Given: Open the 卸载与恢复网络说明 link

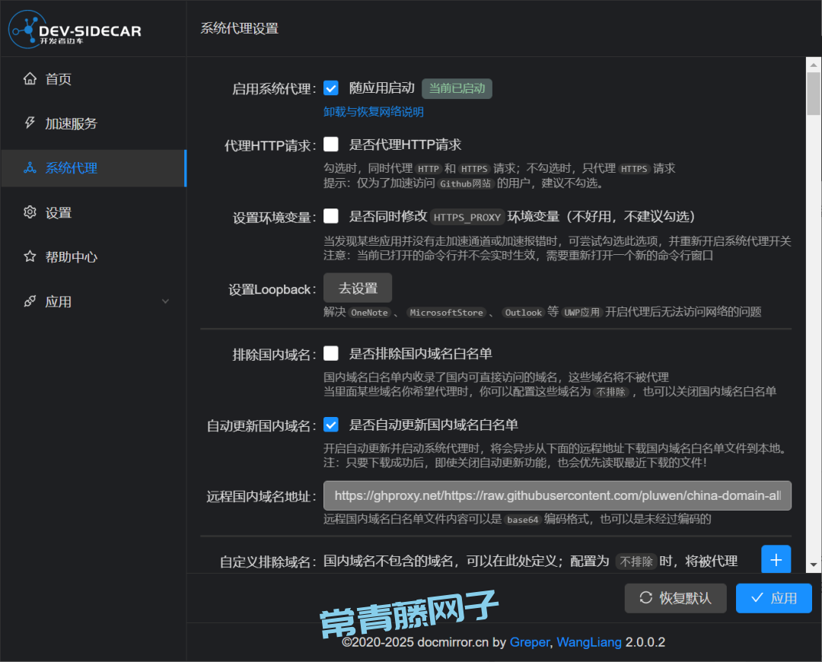Looking at the screenshot, I should [x=373, y=112].
